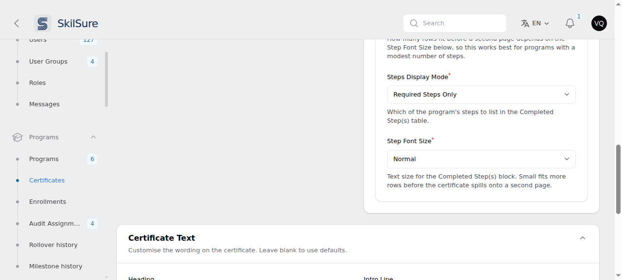Open the EN language dropdown
Image resolution: width=622 pixels, height=280 pixels.
(535, 23)
